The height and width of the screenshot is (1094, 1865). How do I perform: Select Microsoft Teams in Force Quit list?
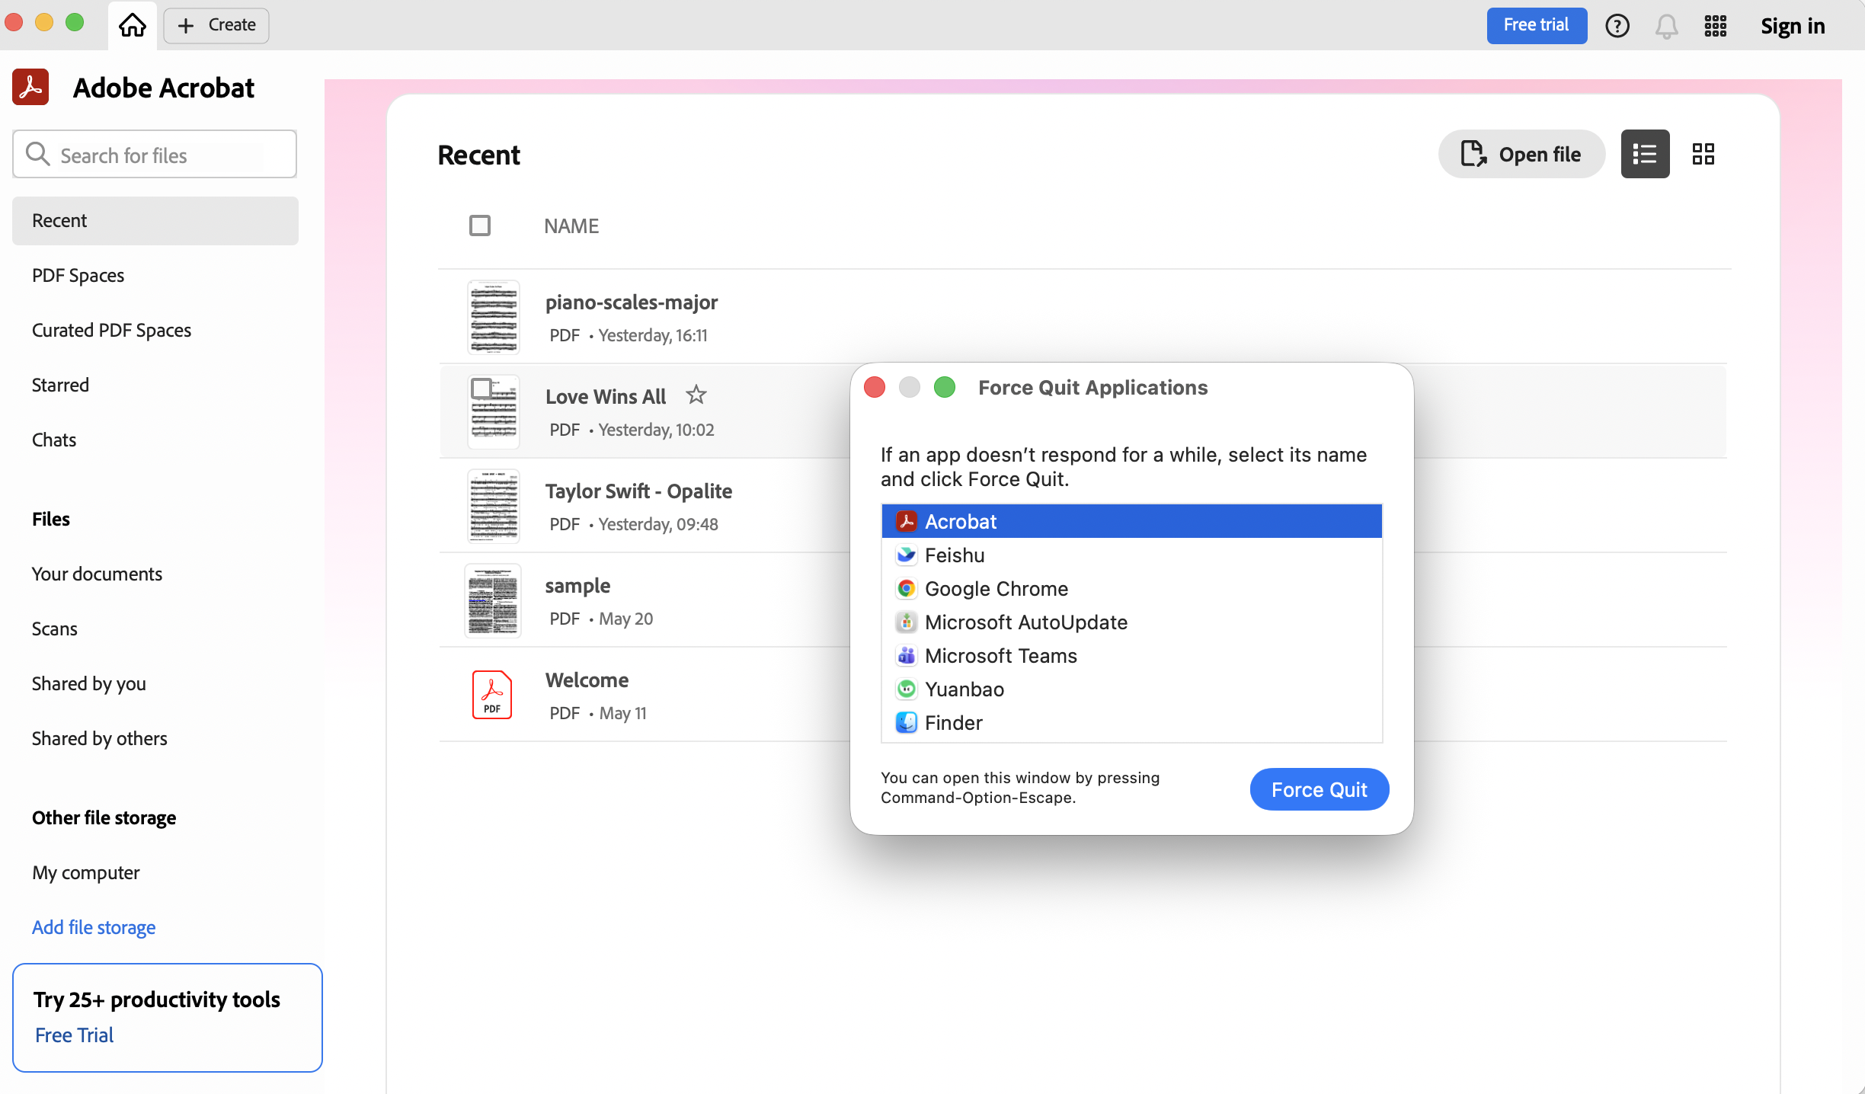click(1131, 655)
